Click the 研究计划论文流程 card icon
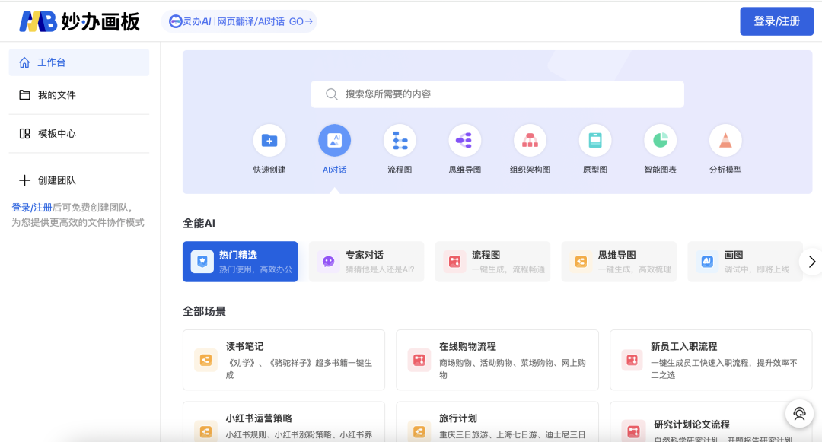 pos(632,431)
